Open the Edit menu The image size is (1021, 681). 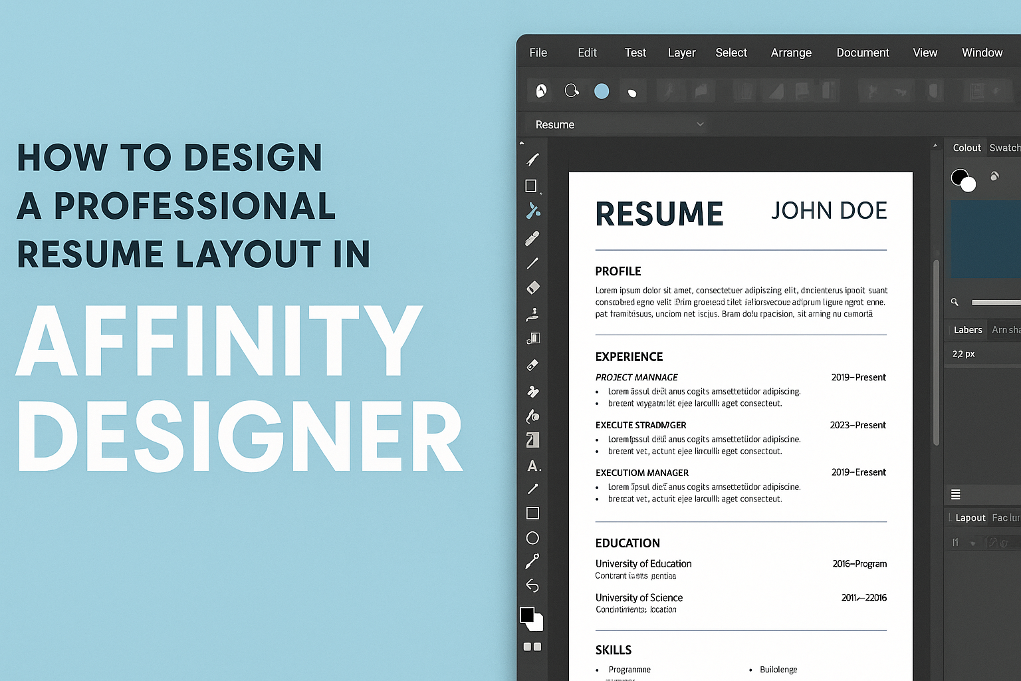pos(588,53)
